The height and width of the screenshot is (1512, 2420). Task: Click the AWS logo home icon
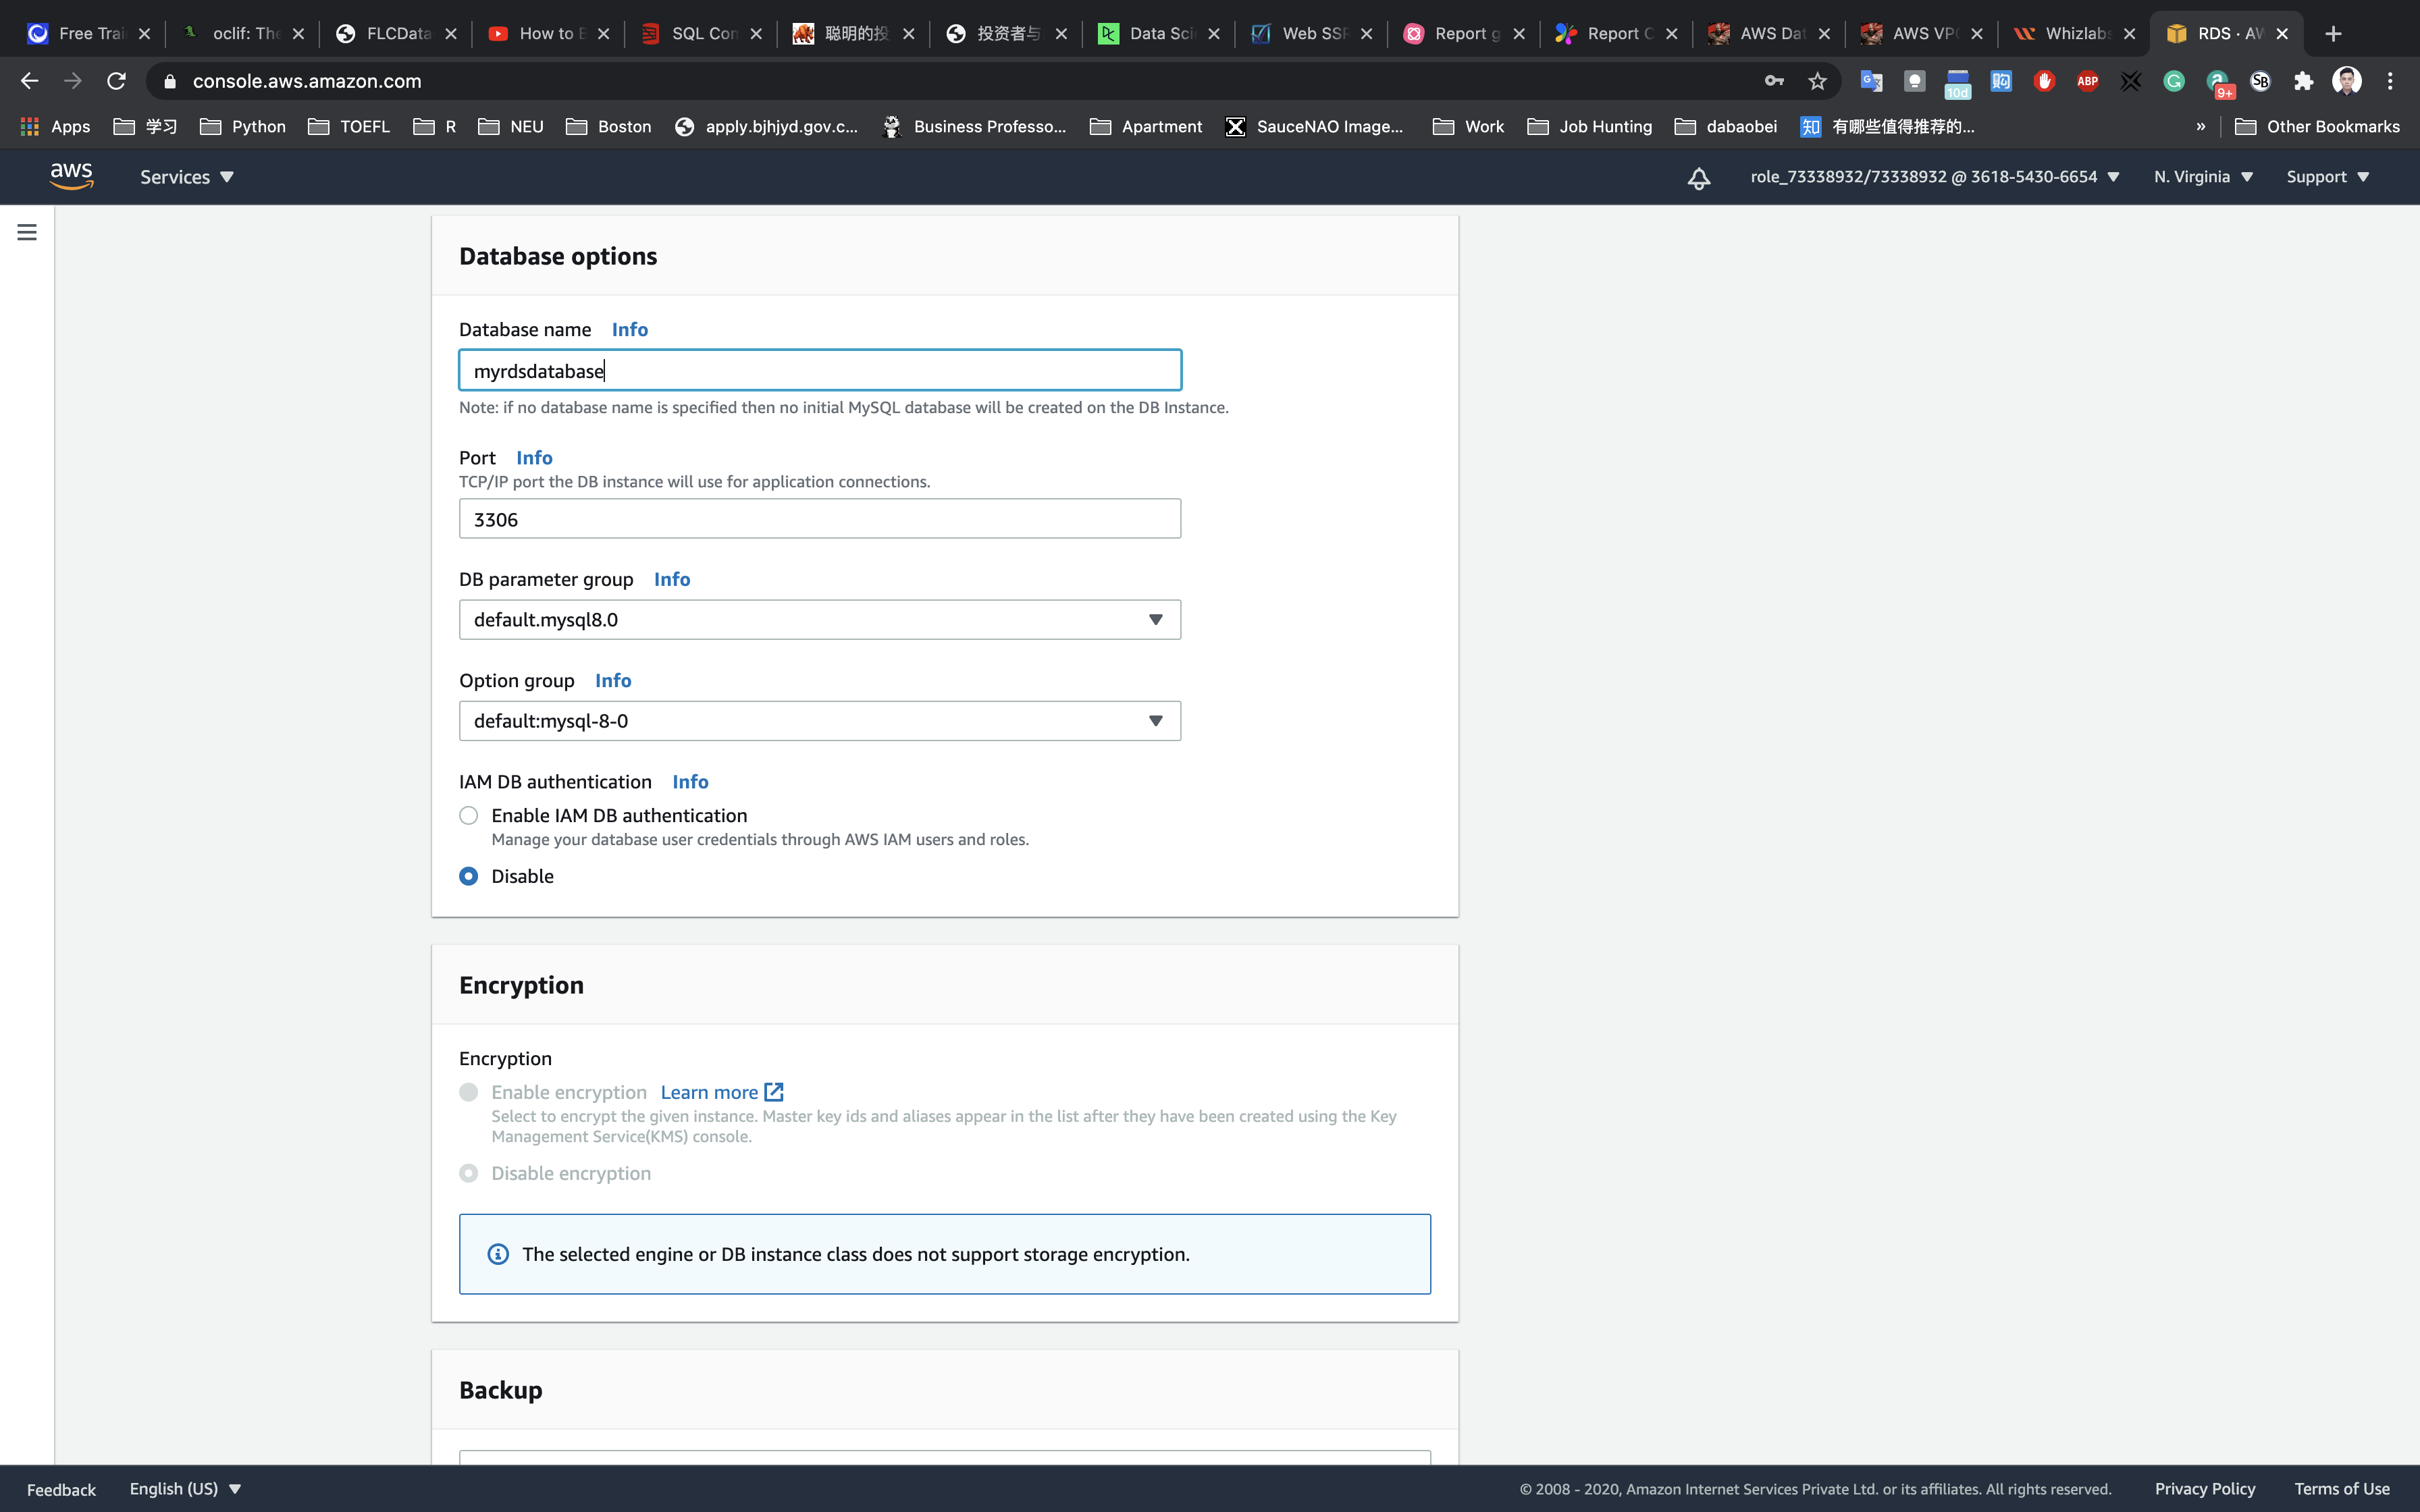tap(71, 176)
